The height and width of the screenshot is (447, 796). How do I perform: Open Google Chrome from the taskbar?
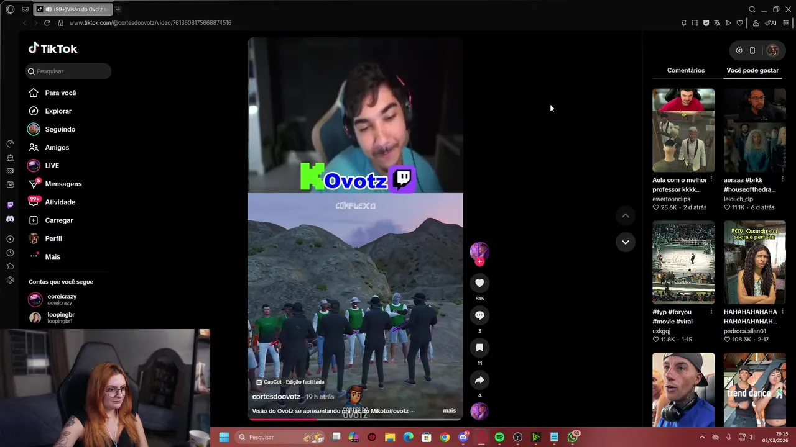pyautogui.click(x=445, y=437)
